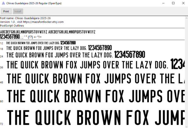Click the 60-point quick brown fox sample

(96, 96)
